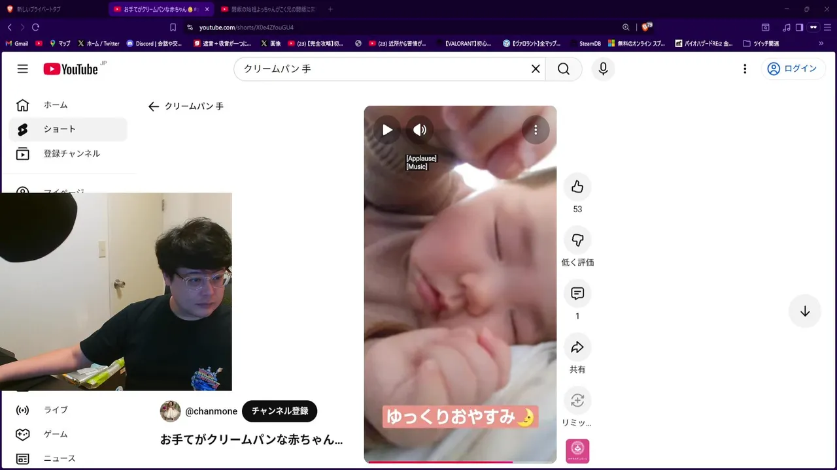Open the Gmail bookmark

coord(17,44)
